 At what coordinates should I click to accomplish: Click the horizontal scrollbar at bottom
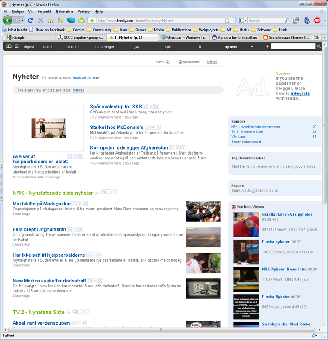pyautogui.click(x=161, y=330)
